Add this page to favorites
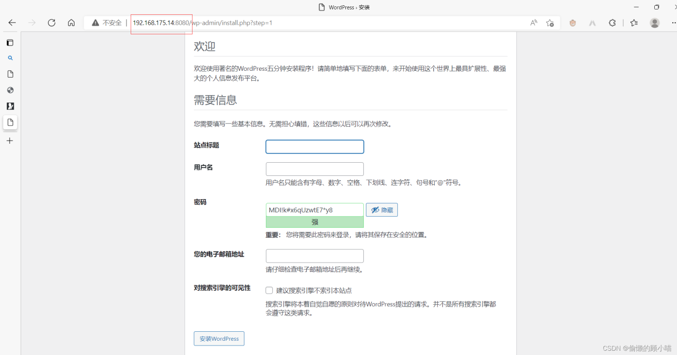 550,23
